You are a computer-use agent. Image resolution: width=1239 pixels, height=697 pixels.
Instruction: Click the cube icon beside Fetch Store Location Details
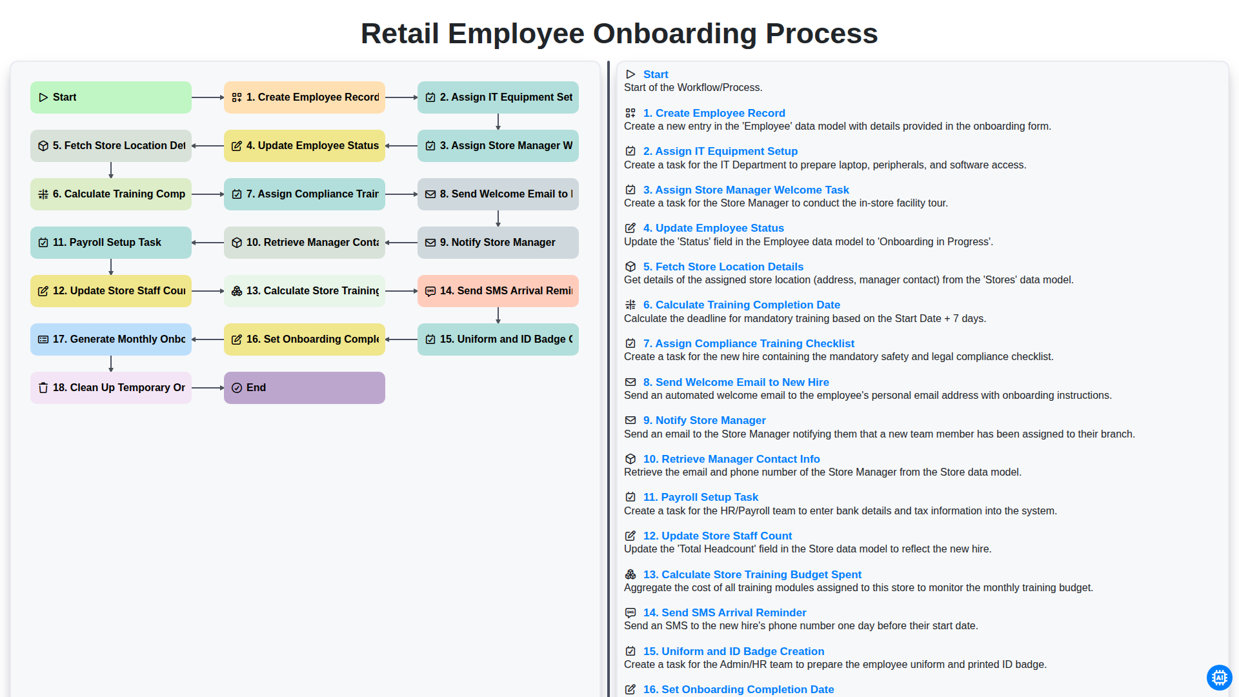click(630, 267)
